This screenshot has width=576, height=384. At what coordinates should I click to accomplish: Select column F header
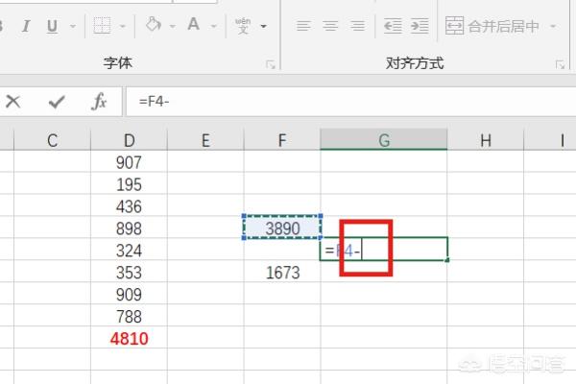pos(282,140)
